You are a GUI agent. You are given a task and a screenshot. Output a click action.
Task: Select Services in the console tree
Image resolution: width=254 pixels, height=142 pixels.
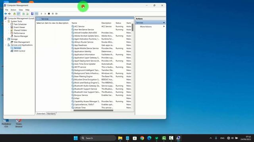click(17, 48)
